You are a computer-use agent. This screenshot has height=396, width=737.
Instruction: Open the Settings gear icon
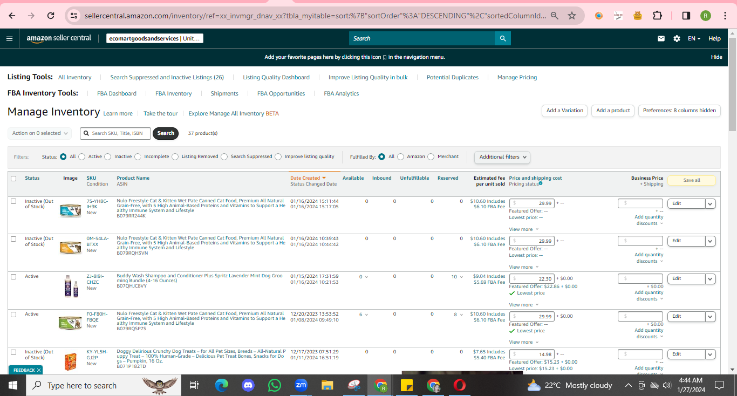(677, 38)
